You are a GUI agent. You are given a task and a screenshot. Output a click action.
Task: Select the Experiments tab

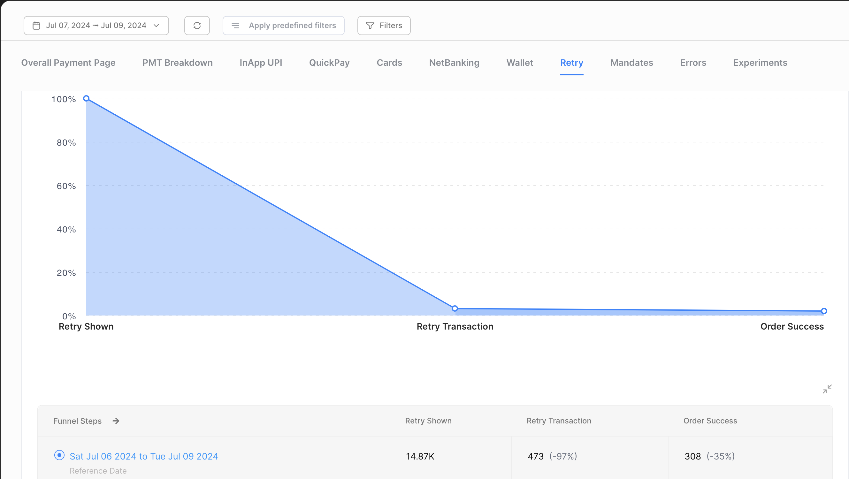coord(760,63)
